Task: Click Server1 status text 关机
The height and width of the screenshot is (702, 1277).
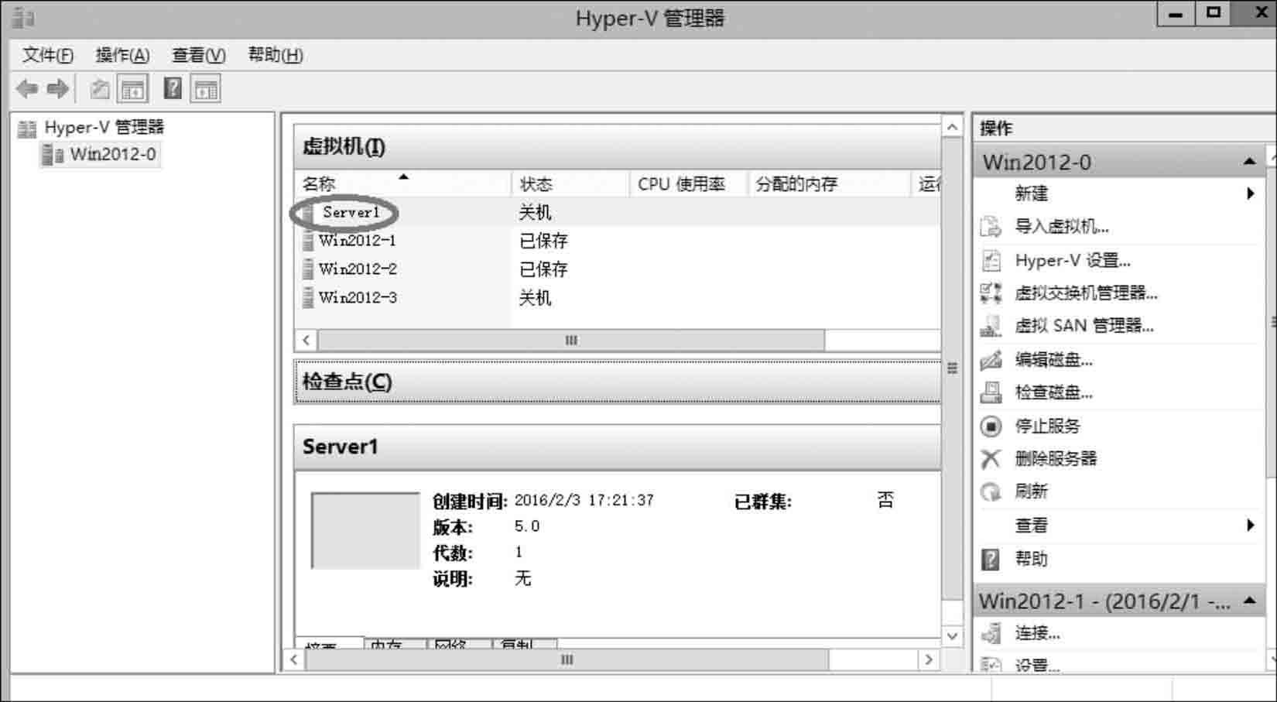Action: click(x=535, y=212)
